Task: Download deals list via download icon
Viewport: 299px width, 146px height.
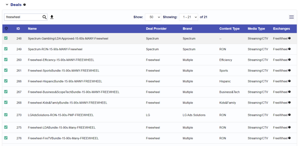Action: coord(52,17)
